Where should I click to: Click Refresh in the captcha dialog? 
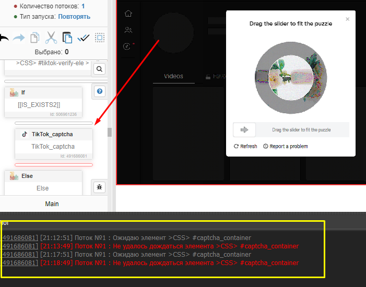(245, 146)
